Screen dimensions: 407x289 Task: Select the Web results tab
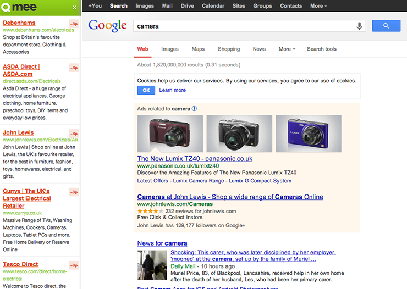tap(142, 49)
